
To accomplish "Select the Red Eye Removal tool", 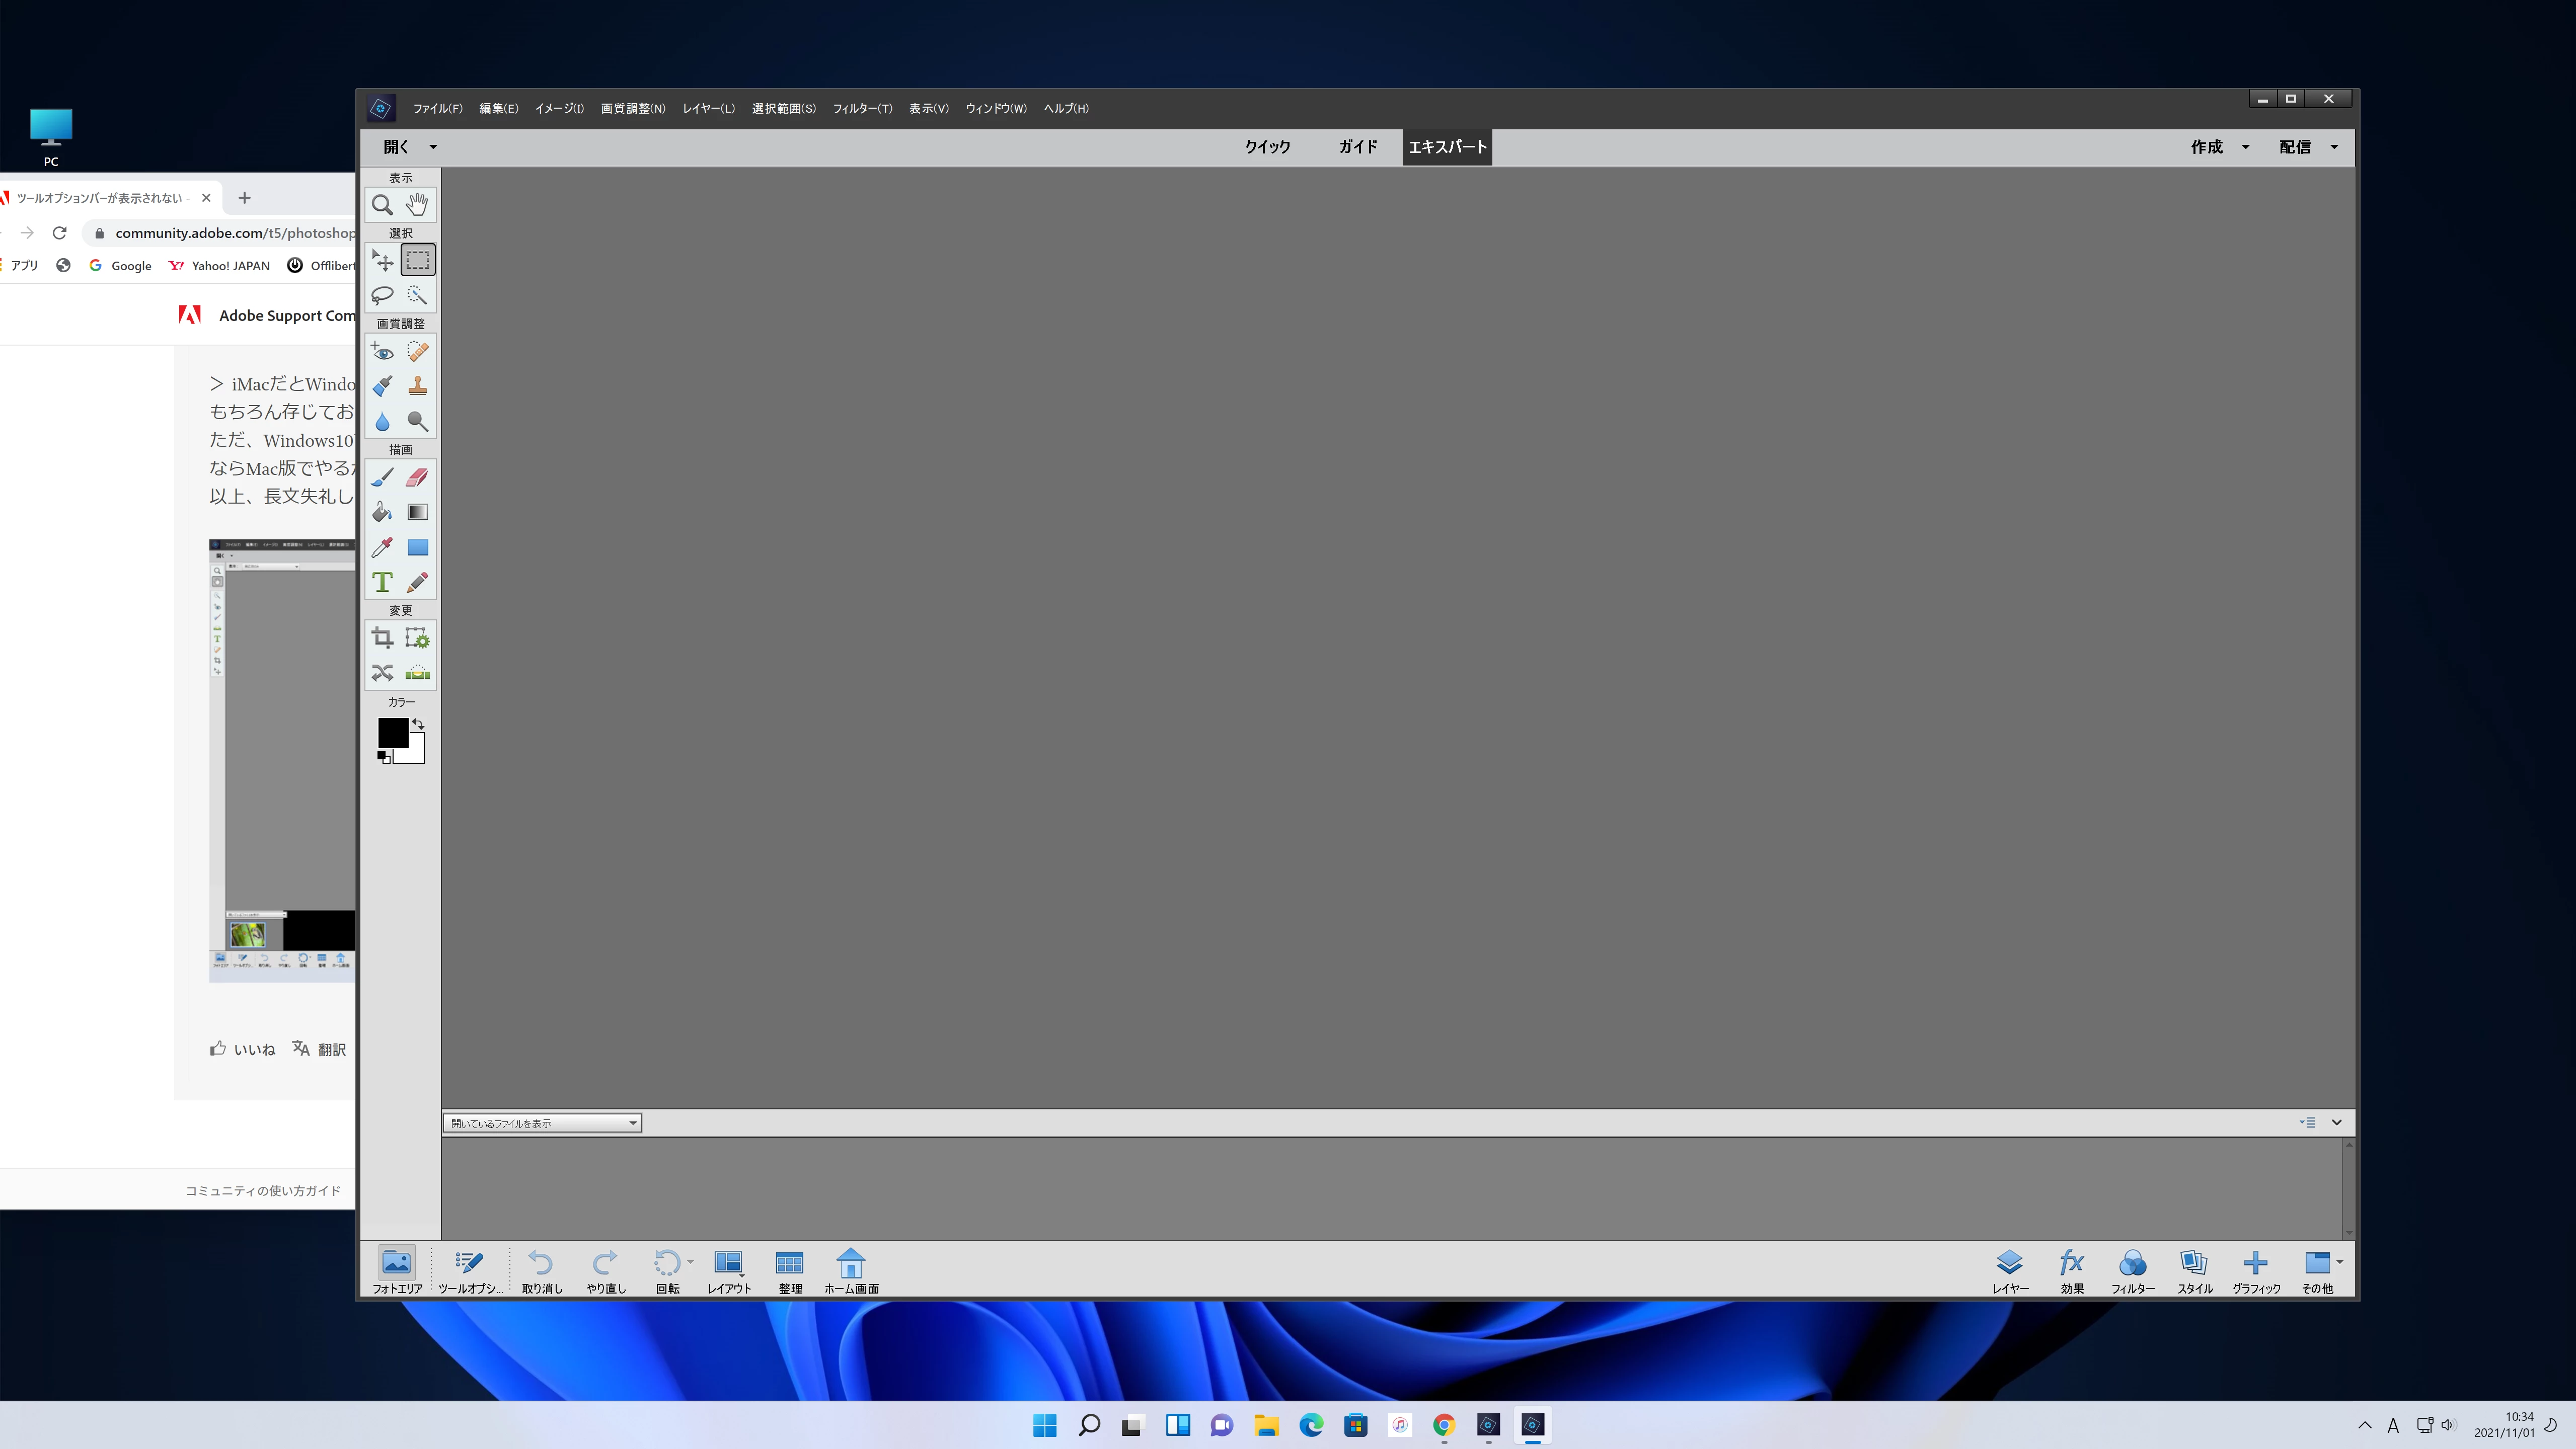I will [382, 351].
